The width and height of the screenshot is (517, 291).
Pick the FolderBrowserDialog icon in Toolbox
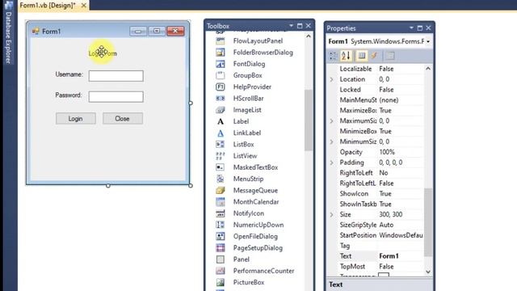pyautogui.click(x=221, y=53)
